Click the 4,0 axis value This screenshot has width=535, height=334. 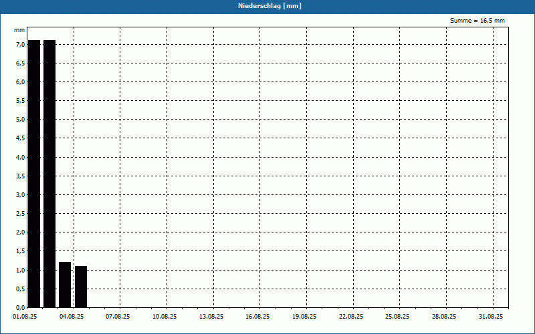pyautogui.click(x=20, y=158)
